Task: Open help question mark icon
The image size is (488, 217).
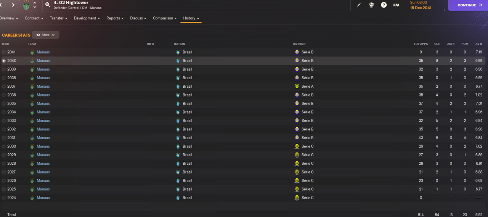Action: pyautogui.click(x=384, y=5)
